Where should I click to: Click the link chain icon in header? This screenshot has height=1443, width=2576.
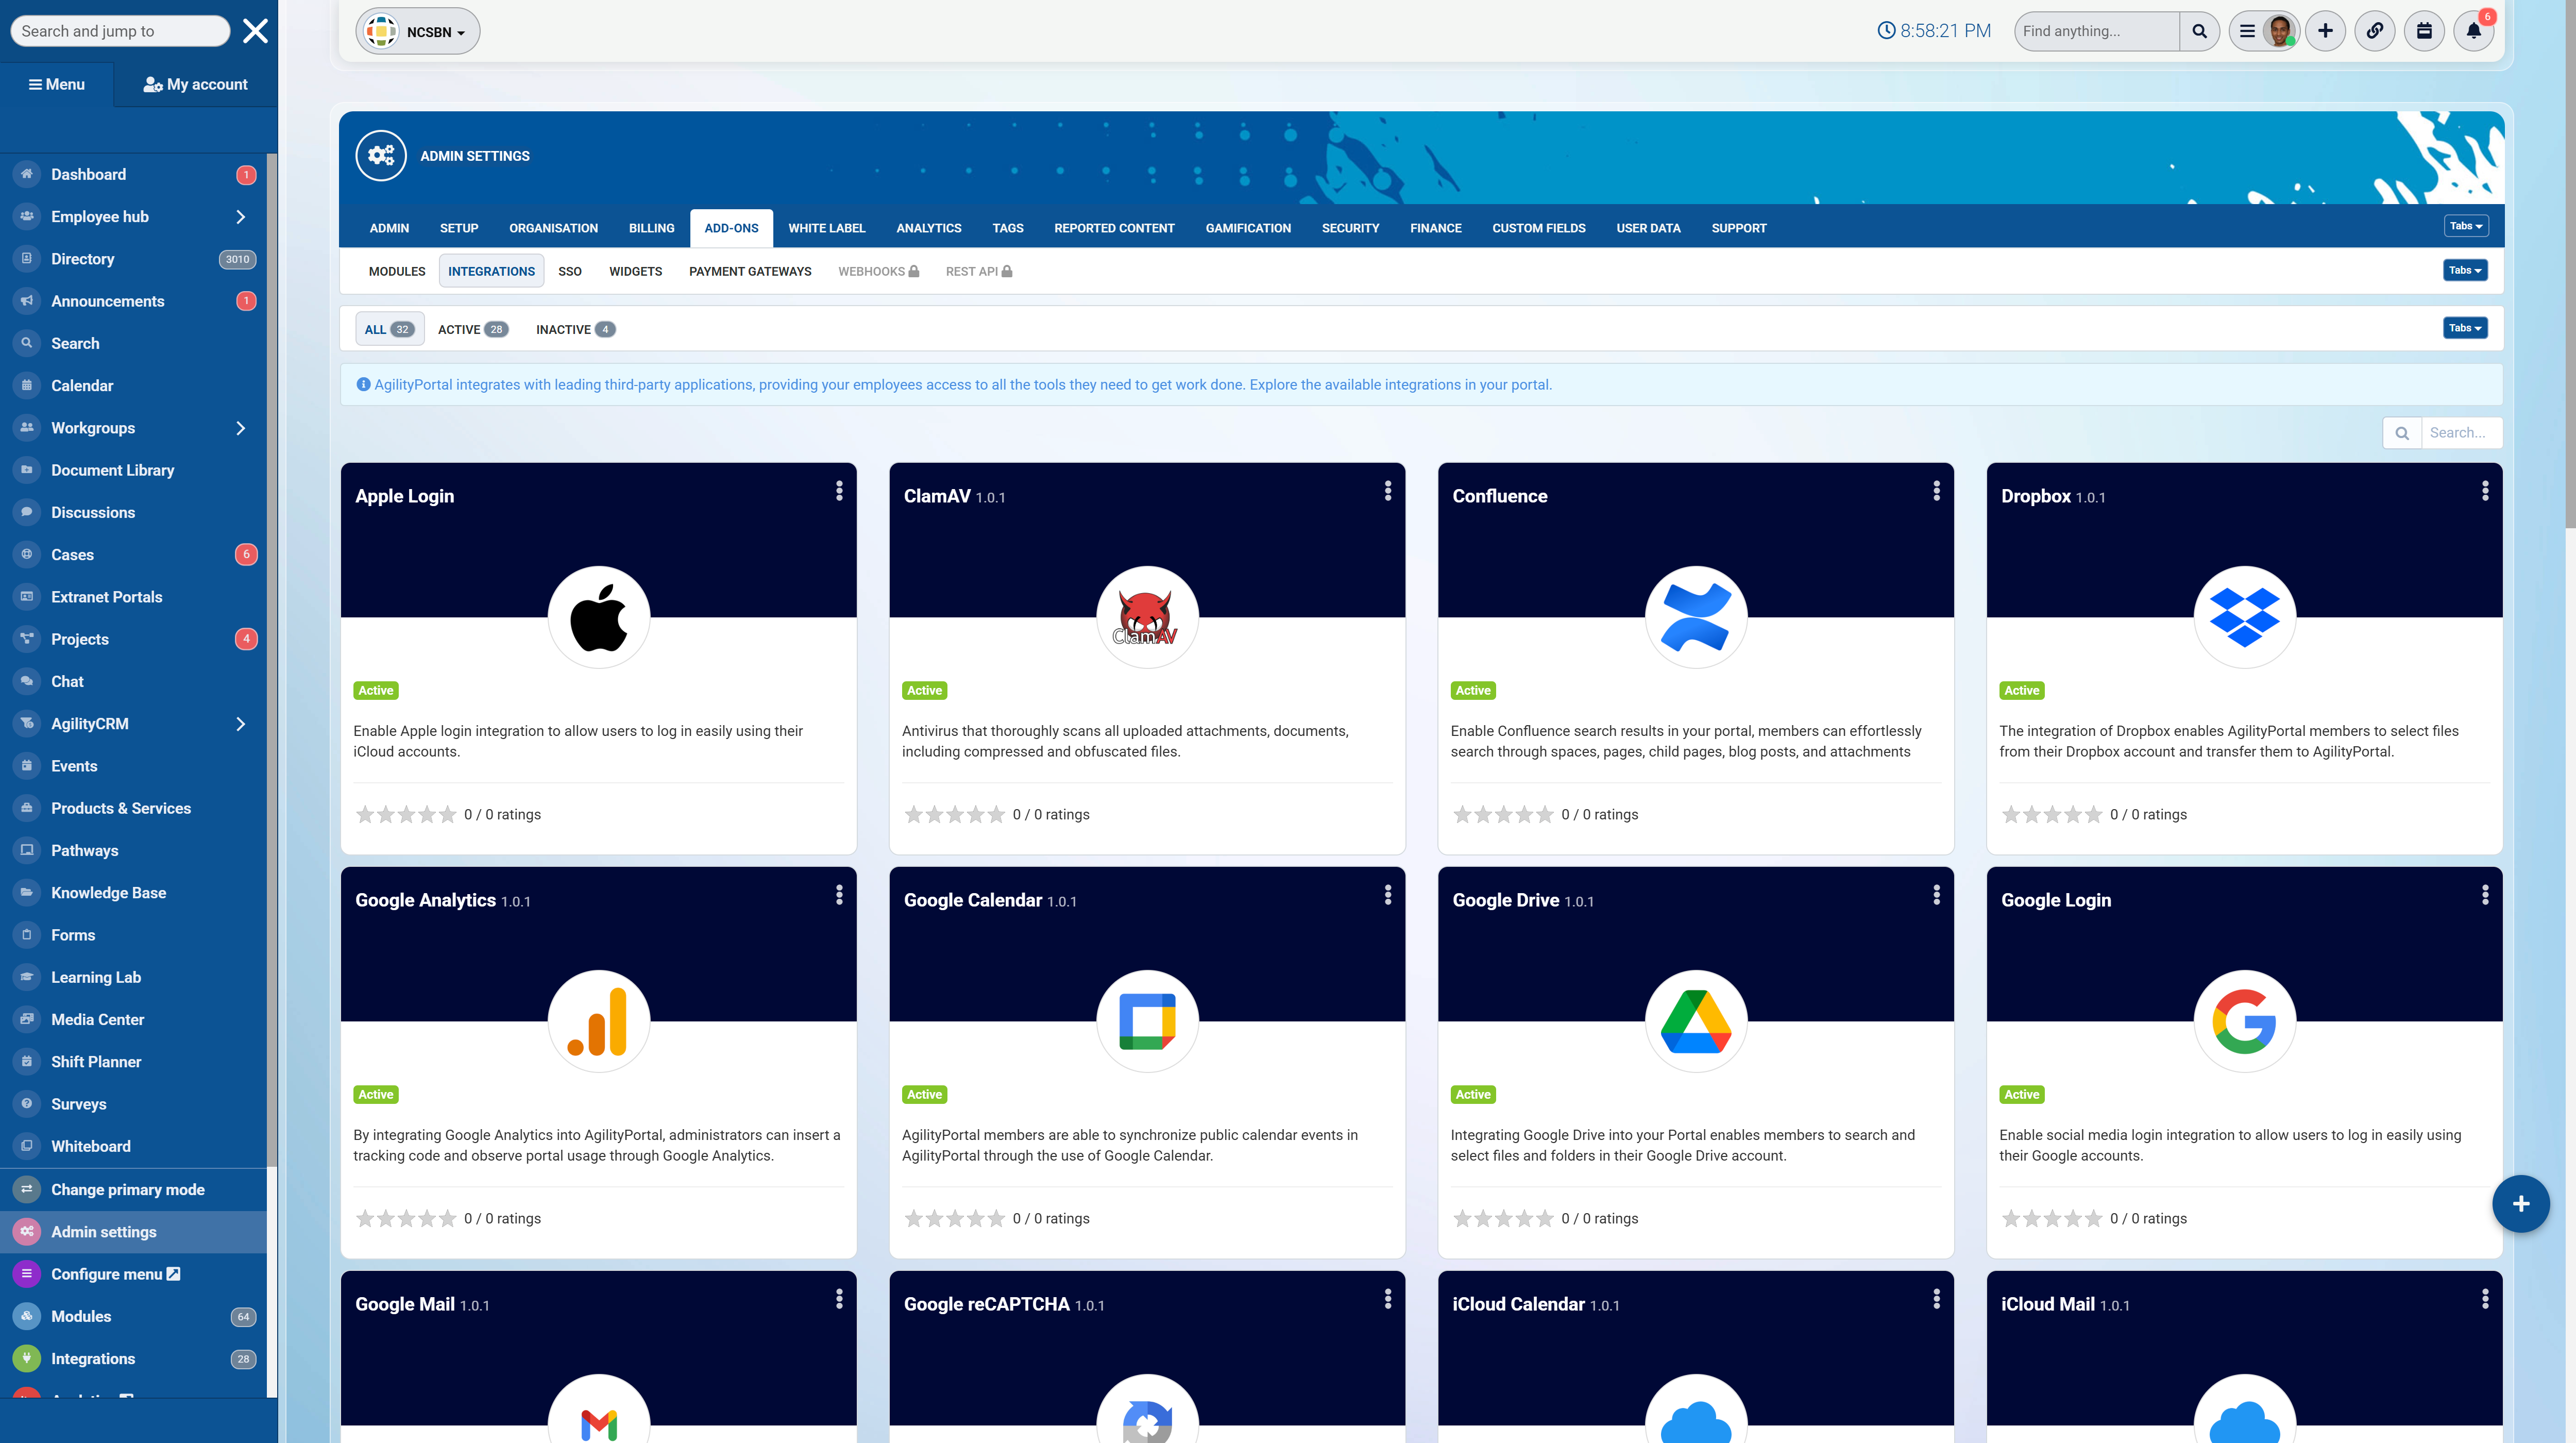(2374, 31)
